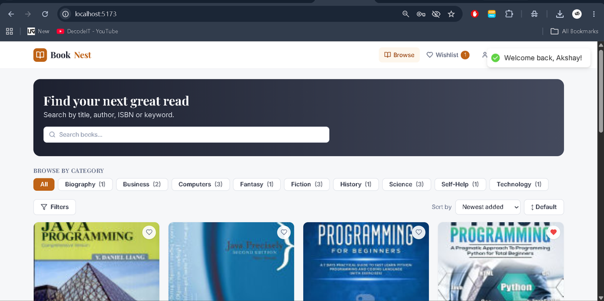The height and width of the screenshot is (301, 604).
Task: Open the Java Programming book cover
Action: pyautogui.click(x=96, y=262)
